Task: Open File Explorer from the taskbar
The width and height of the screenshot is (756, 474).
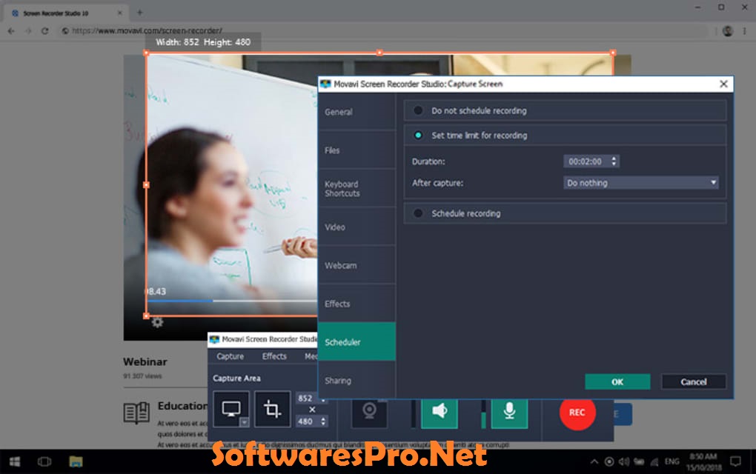Action: tap(75, 460)
